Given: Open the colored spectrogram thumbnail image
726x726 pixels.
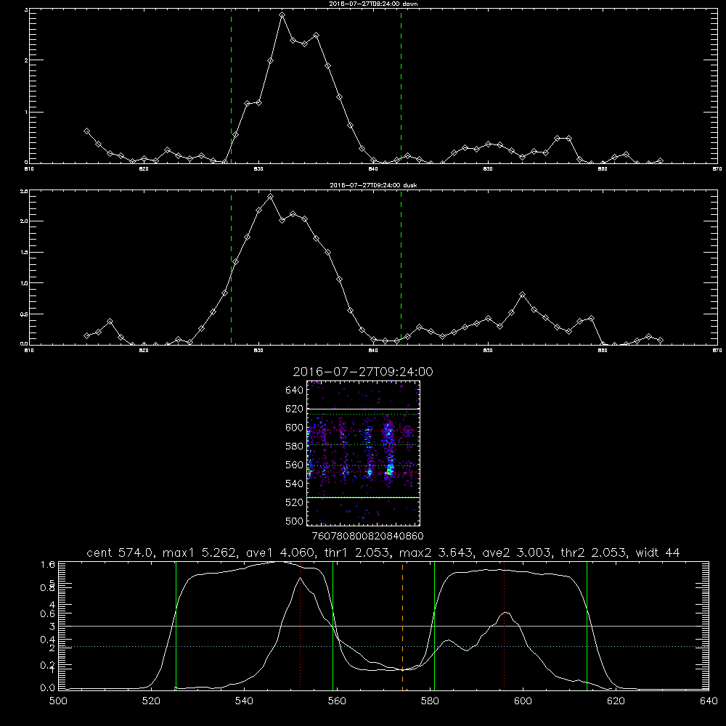Looking at the screenshot, I should (x=363, y=453).
